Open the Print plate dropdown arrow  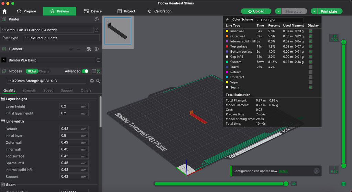click(x=314, y=11)
